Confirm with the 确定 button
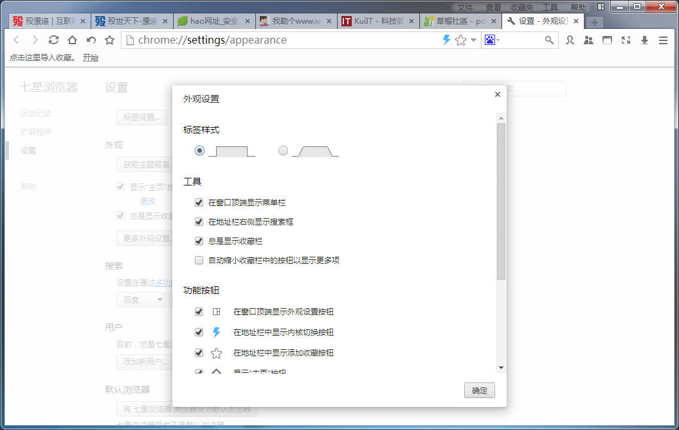The height and width of the screenshot is (430, 679). (x=480, y=391)
